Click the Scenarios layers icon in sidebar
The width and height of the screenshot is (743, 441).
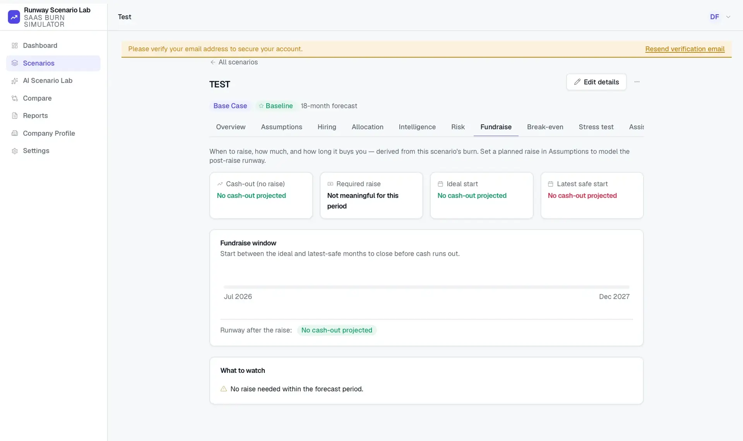tap(15, 63)
